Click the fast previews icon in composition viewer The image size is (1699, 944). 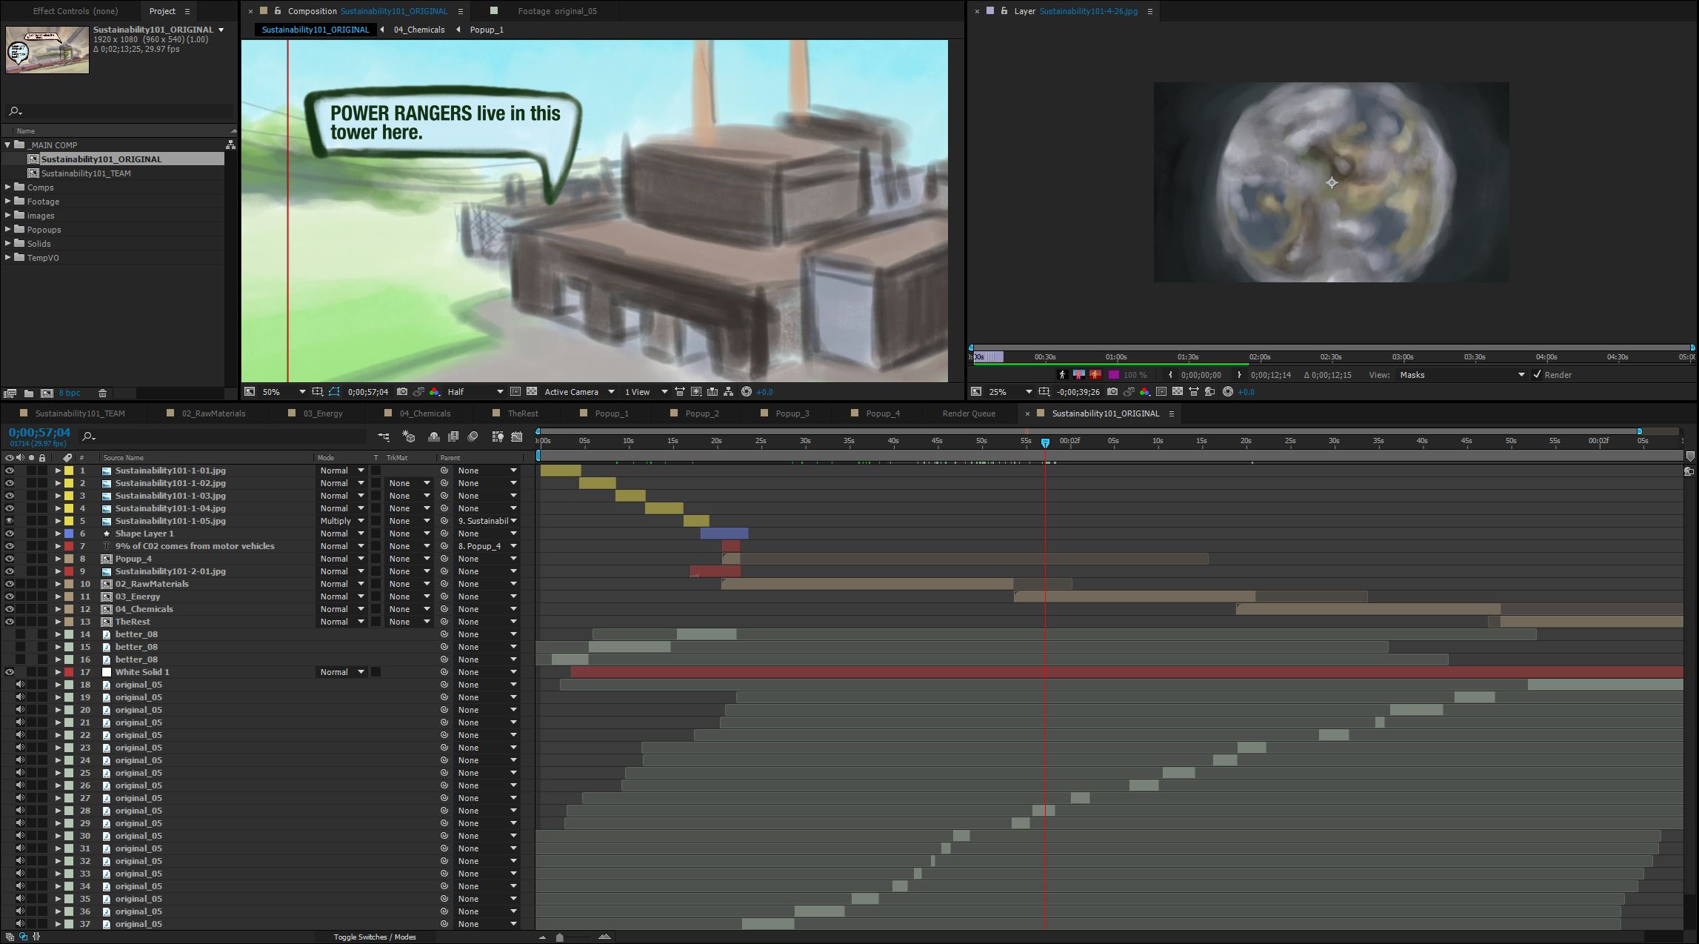click(x=696, y=392)
